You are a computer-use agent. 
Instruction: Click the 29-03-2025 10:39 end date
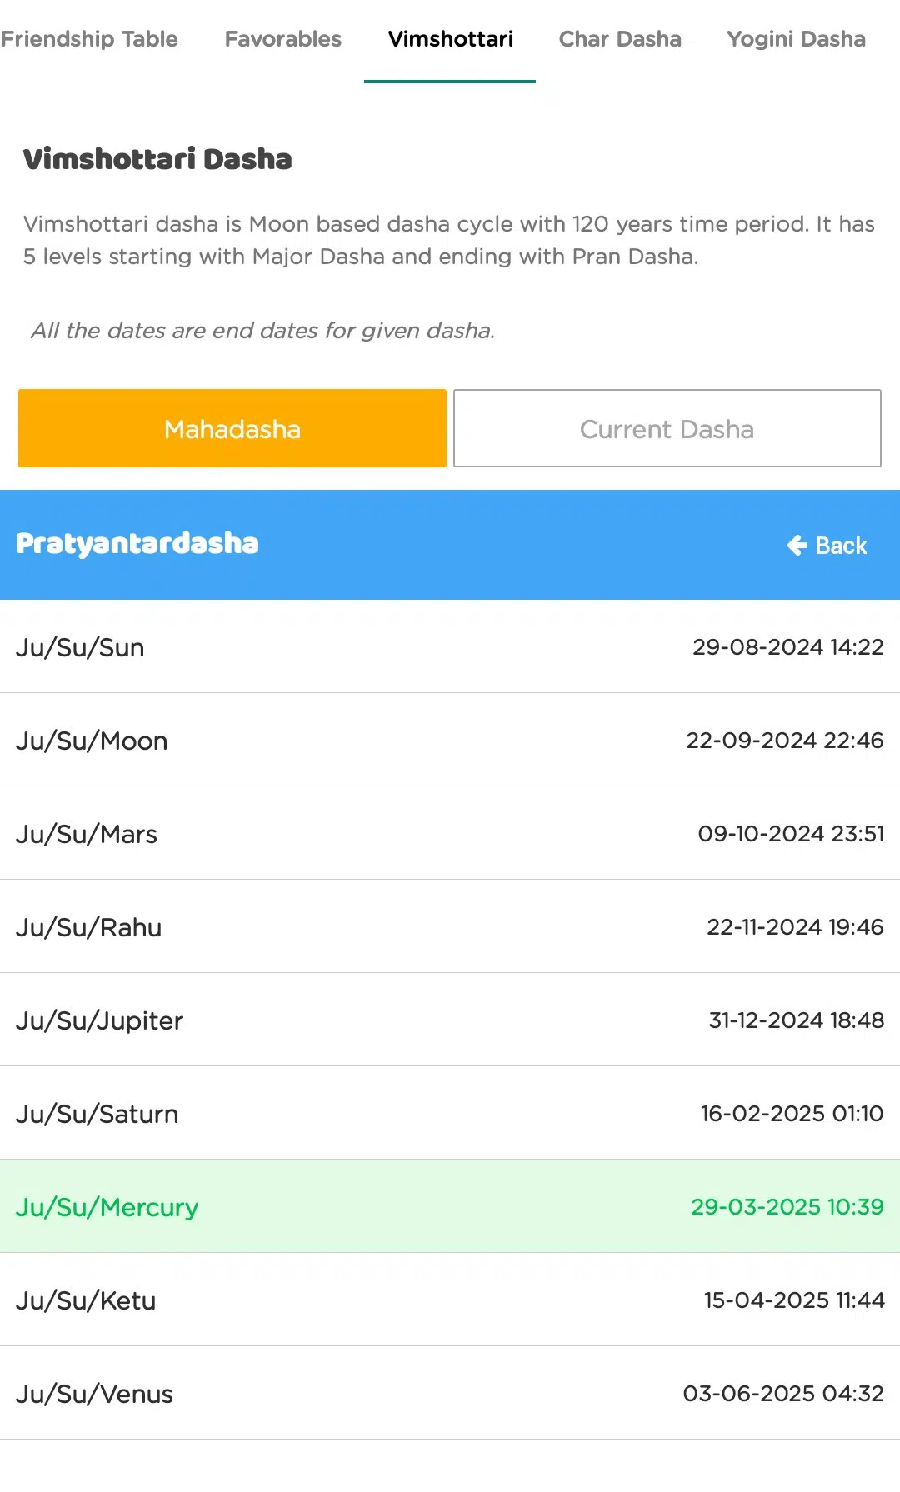pos(787,1206)
